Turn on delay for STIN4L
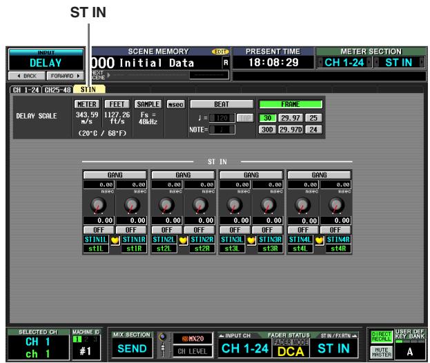Screen dimensions: 430x363 click(x=303, y=230)
